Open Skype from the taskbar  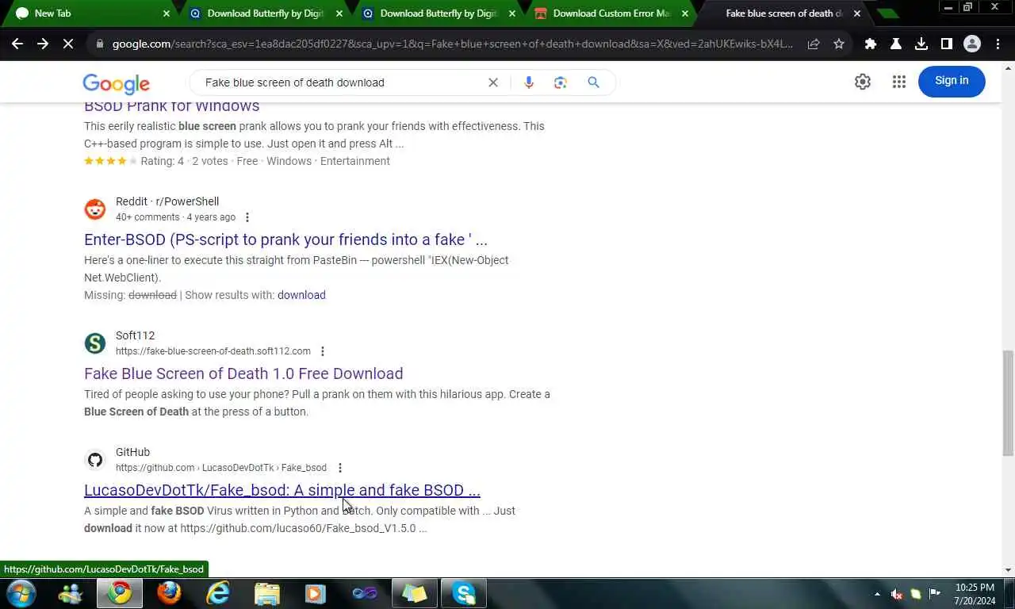(x=464, y=593)
